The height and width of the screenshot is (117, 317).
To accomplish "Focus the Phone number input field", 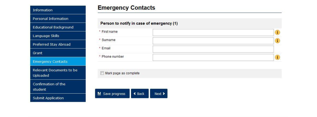I will [x=213, y=57].
